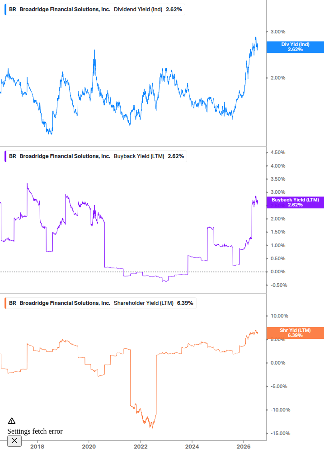
Task: Click the 4.50% tick on buyback yield axis
Action: click(x=278, y=152)
